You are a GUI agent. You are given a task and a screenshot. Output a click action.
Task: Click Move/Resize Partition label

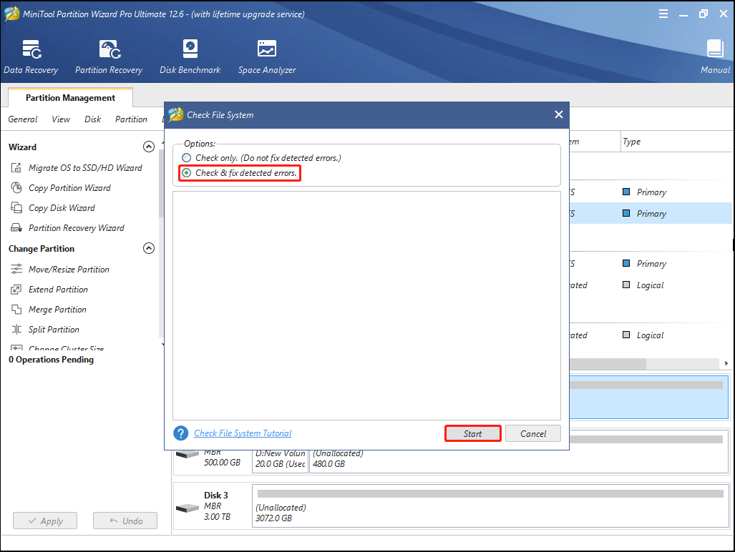point(69,270)
